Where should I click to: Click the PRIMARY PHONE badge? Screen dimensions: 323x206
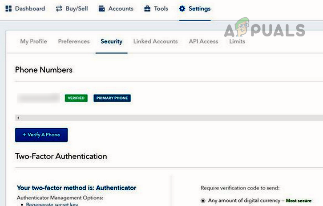112,98
